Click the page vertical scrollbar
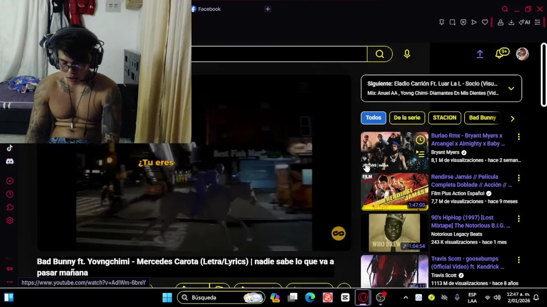 click(544, 75)
